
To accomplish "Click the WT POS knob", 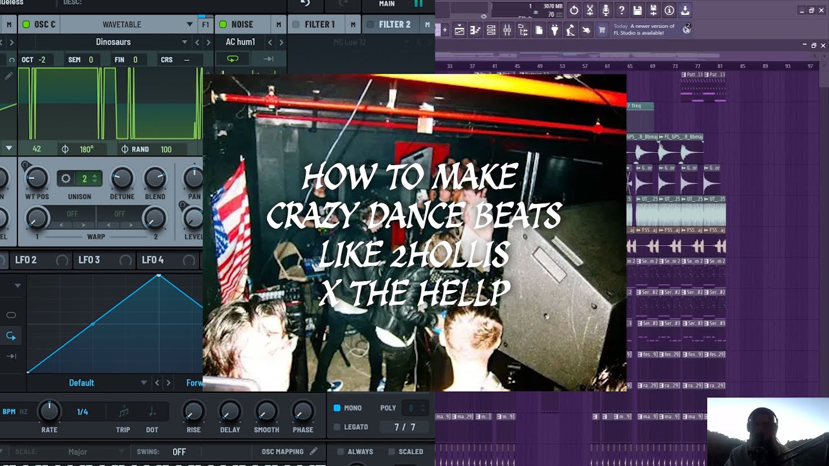I will (x=37, y=178).
